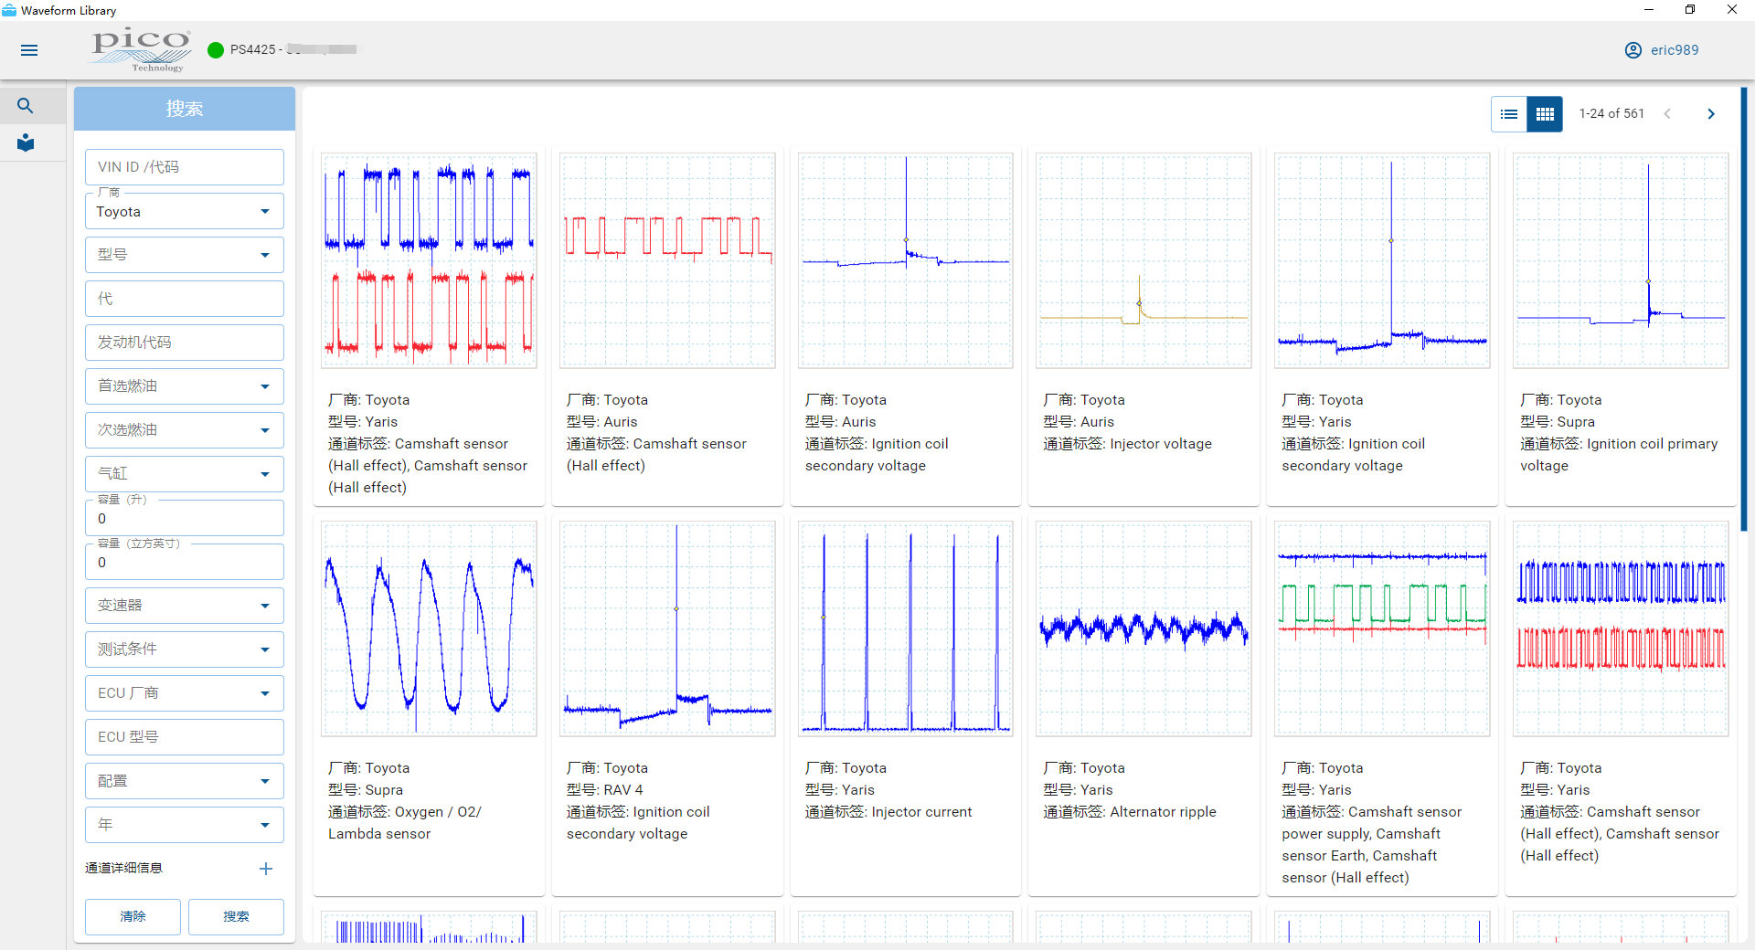Open Yaris Alternator ripple waveform thumbnail
Screen dimensions: 1755x950
pos(1143,628)
